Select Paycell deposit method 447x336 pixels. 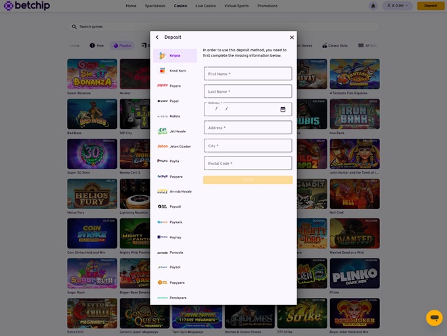175,206
